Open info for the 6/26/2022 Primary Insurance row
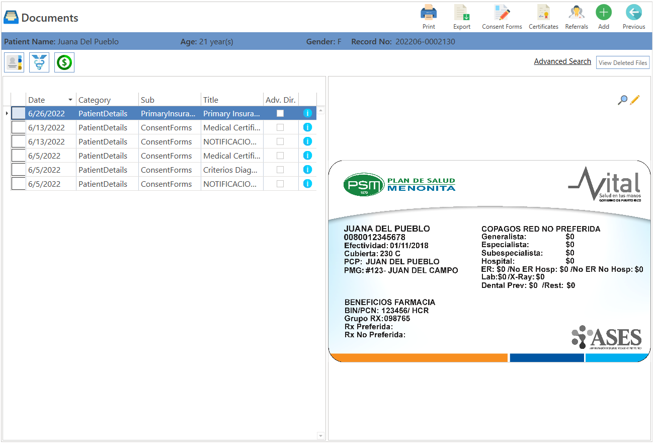The width and height of the screenshot is (655, 443). point(308,113)
